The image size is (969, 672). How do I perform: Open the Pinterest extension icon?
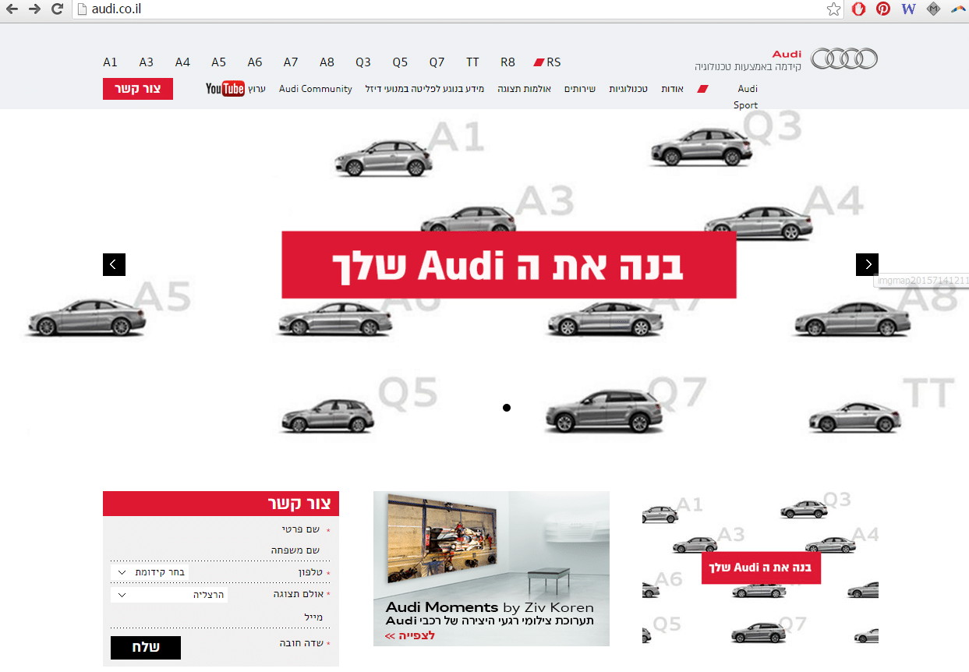(883, 9)
